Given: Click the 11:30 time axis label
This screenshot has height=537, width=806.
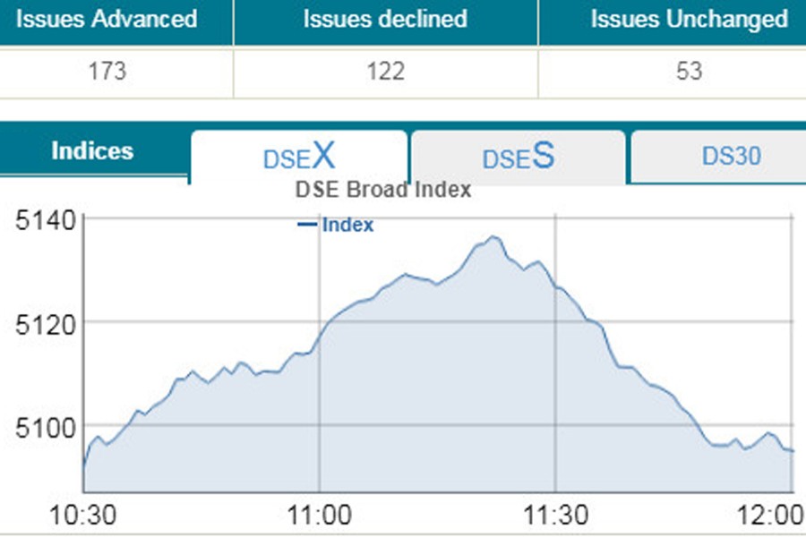Looking at the screenshot, I should pos(555,516).
